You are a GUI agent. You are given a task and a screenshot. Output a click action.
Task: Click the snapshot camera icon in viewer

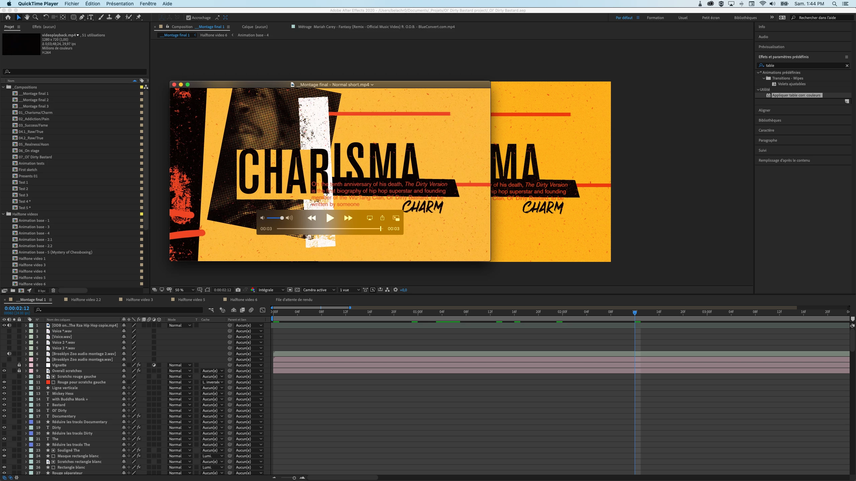(x=238, y=290)
